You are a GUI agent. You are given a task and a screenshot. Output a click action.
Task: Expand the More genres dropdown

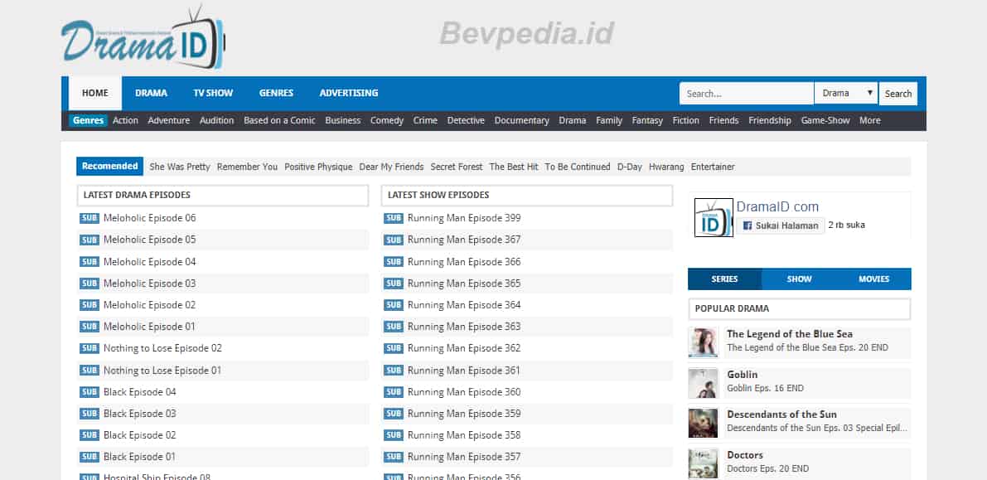tap(869, 120)
